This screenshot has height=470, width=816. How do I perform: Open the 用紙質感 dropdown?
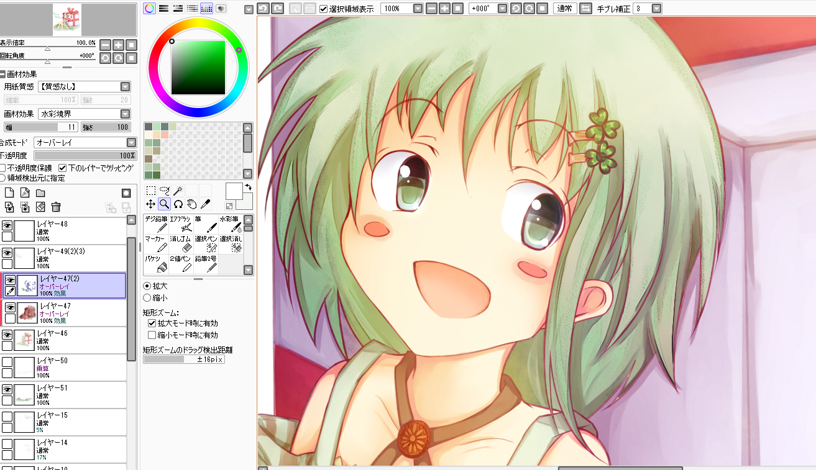84,87
